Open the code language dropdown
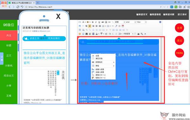Image resolution: width=190 pixels, height=120 pixels. click(128, 34)
